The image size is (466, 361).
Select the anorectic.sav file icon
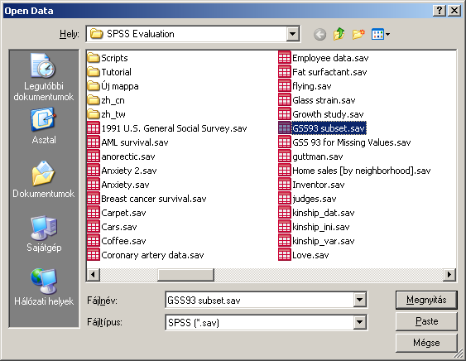94,156
